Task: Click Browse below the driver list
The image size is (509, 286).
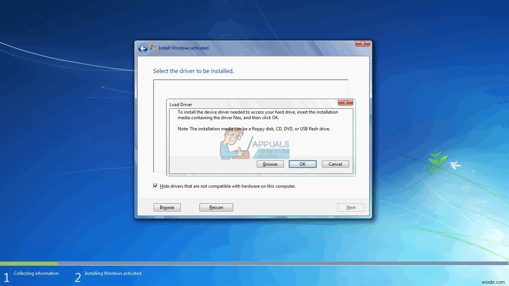Action: click(167, 207)
